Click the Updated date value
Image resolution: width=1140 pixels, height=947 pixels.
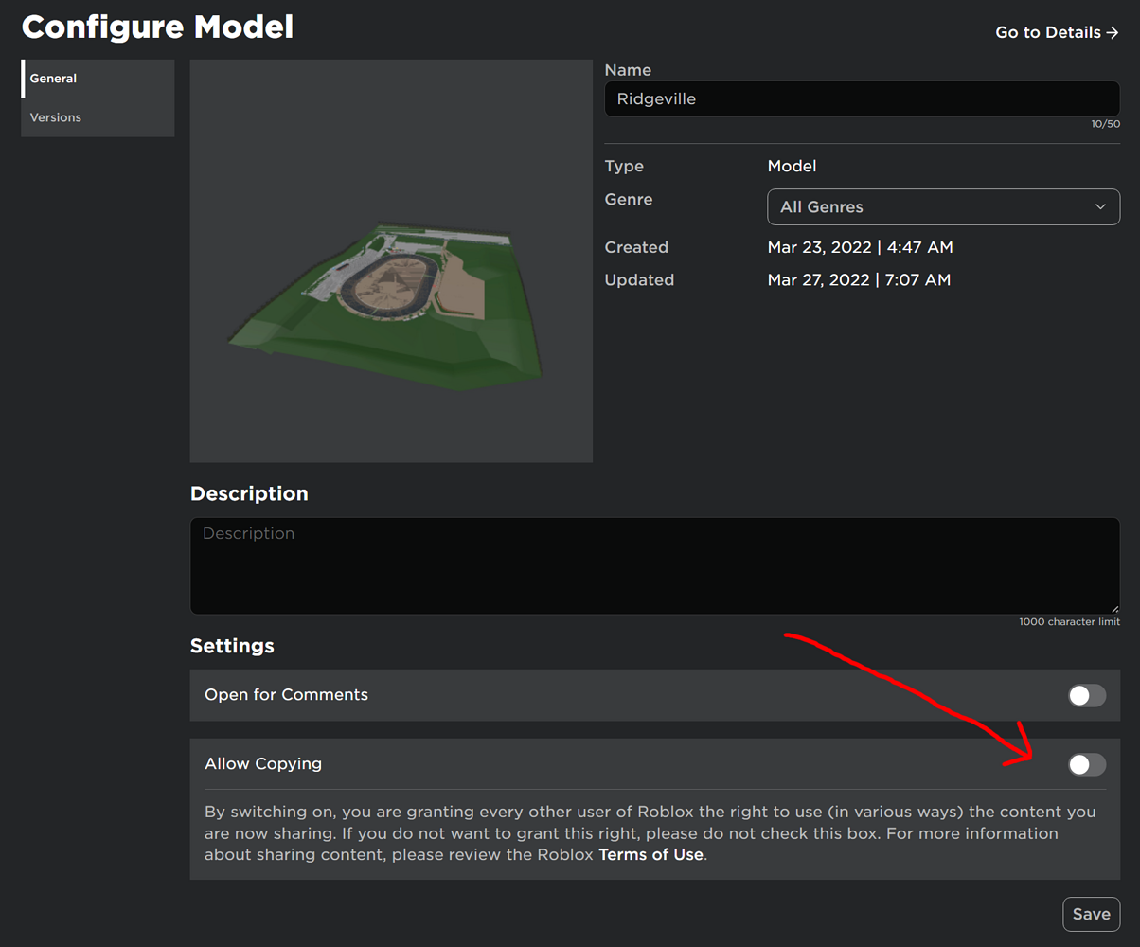point(860,279)
